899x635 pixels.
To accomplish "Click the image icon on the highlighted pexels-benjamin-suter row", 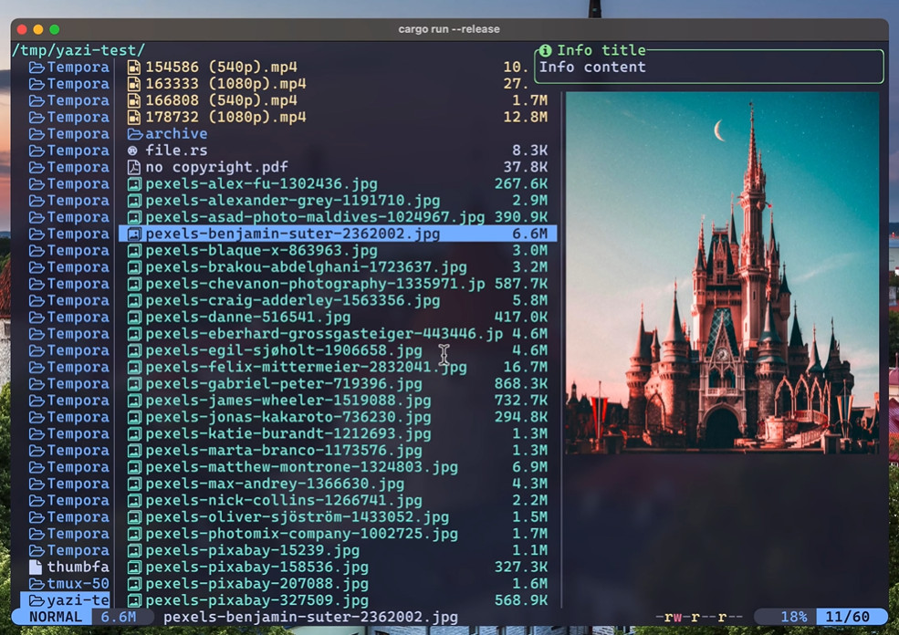I will (134, 234).
